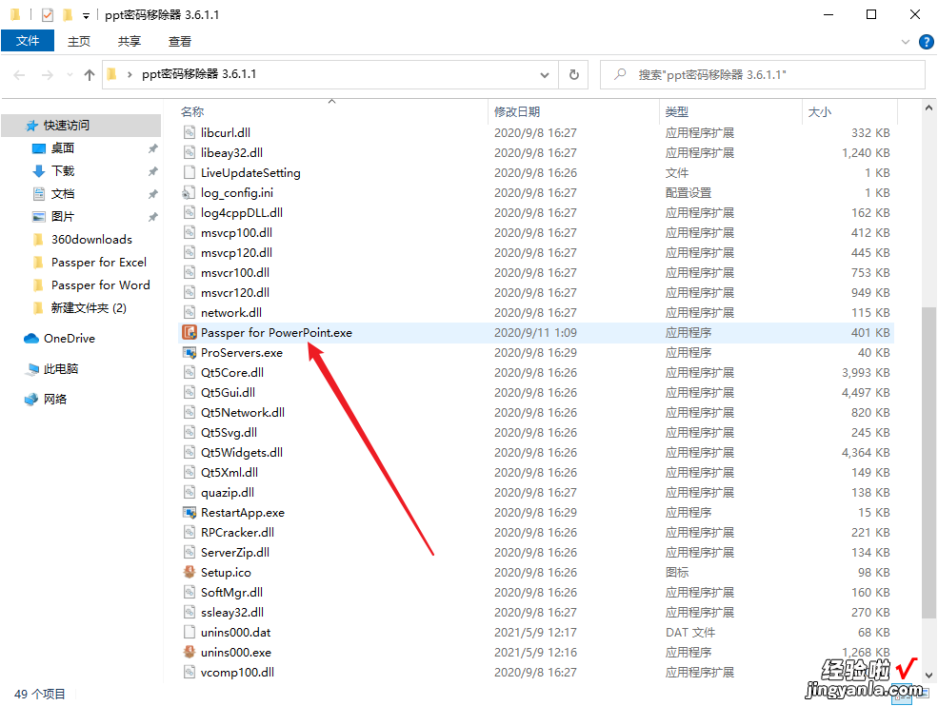This screenshot has height=706, width=938.
Task: Open the 360downloads sidebar folder
Action: click(x=91, y=239)
